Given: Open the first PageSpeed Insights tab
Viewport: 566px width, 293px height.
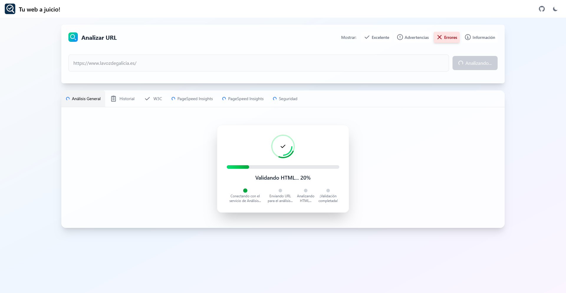Looking at the screenshot, I should pos(192,99).
